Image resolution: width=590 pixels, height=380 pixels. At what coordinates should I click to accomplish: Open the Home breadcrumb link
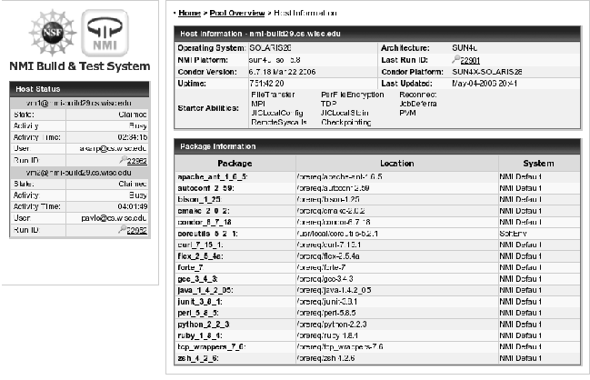coord(189,13)
